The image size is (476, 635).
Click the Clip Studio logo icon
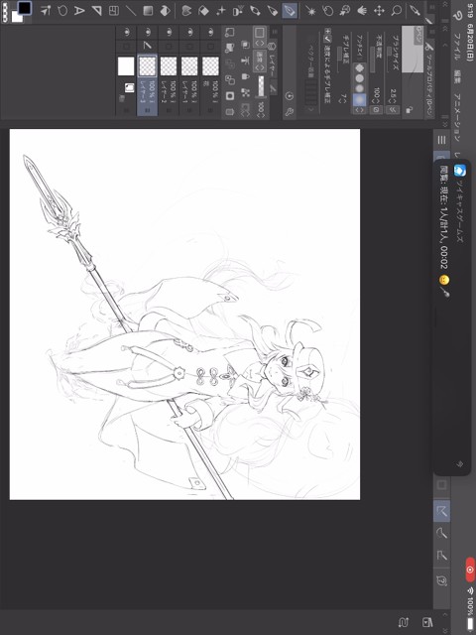point(457,16)
